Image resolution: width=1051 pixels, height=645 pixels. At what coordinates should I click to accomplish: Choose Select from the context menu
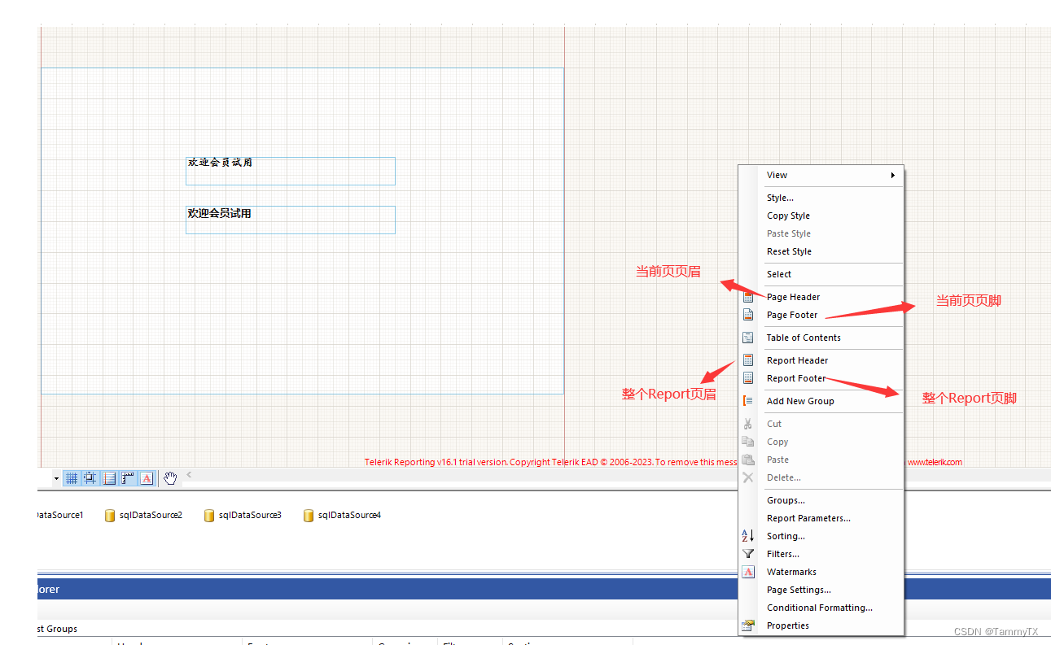tap(821, 274)
